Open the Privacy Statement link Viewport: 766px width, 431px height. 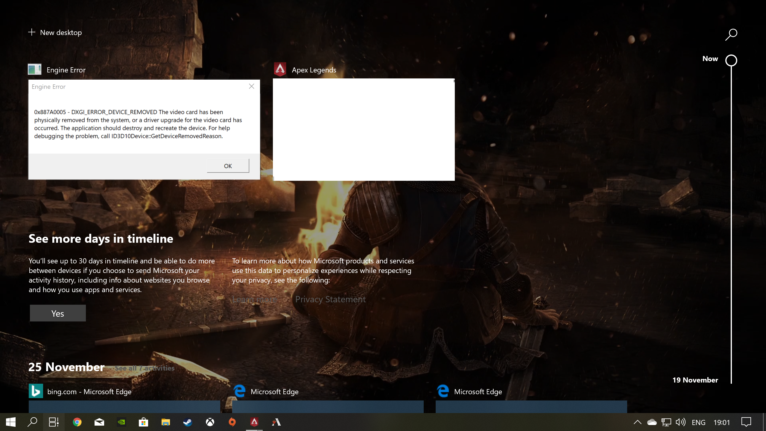click(330, 299)
